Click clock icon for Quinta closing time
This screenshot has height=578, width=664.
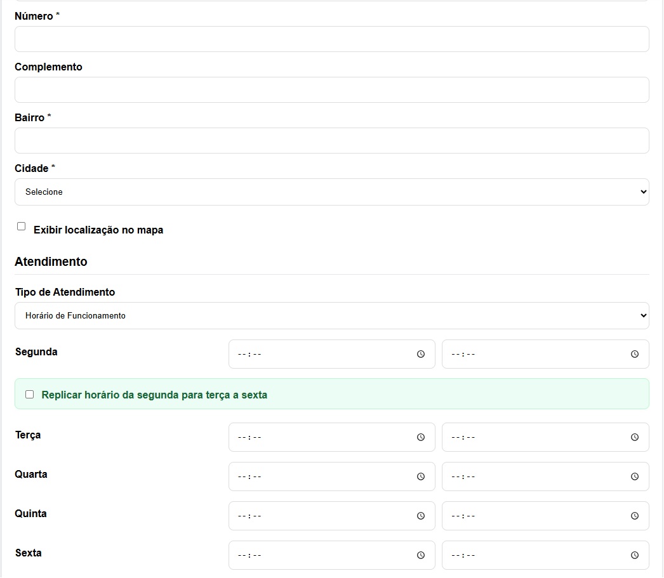point(634,516)
